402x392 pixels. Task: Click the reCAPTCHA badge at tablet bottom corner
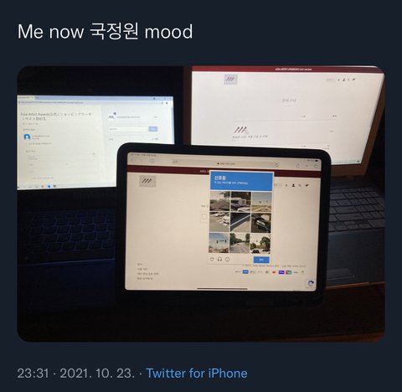(x=311, y=283)
